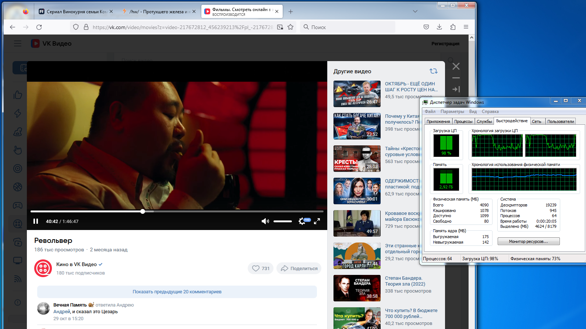Close the video overlay with X
The width and height of the screenshot is (586, 329).
[456, 66]
